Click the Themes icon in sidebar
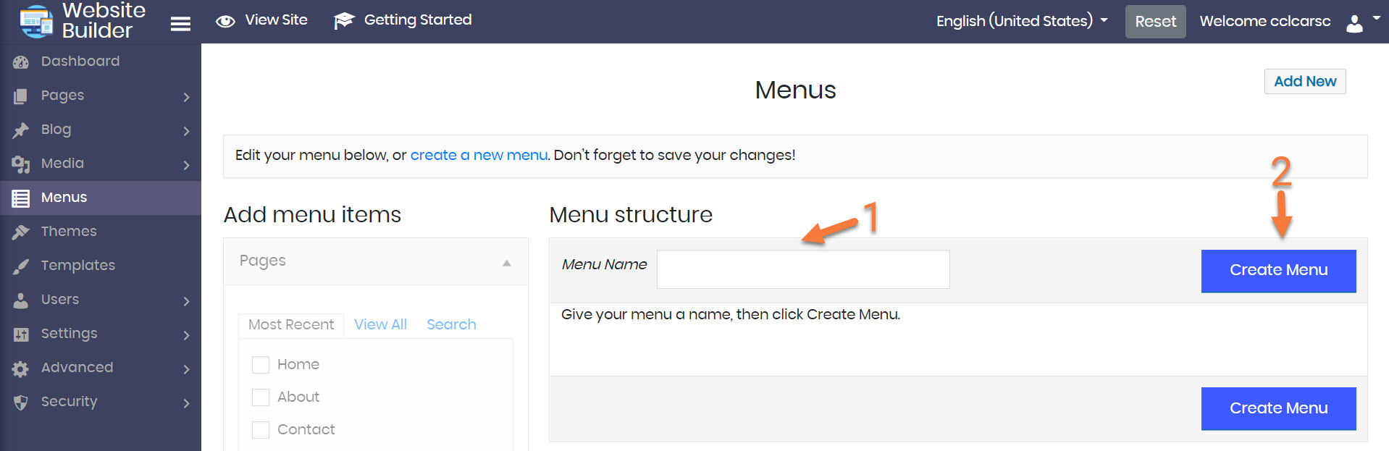The width and height of the screenshot is (1389, 451). tap(21, 232)
